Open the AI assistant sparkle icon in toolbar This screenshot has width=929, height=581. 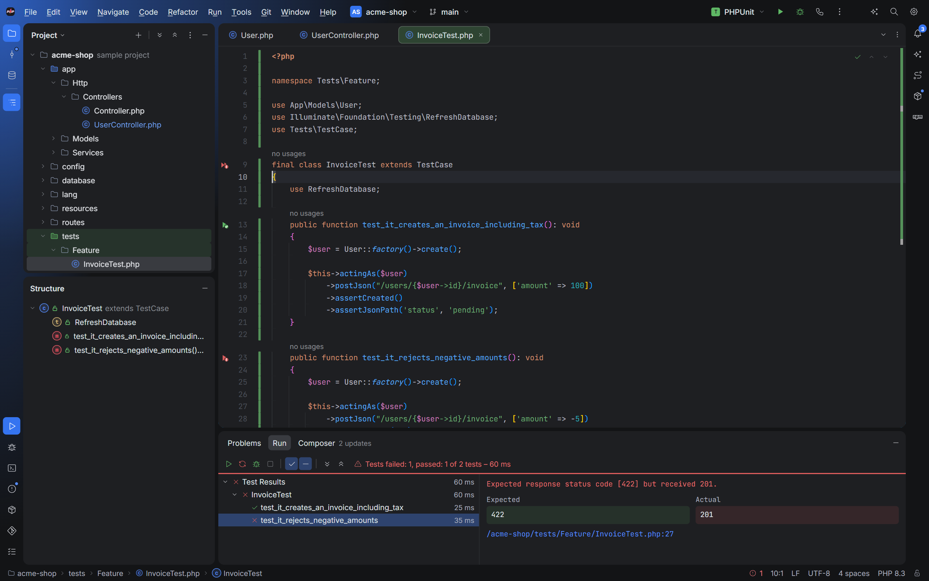(874, 12)
